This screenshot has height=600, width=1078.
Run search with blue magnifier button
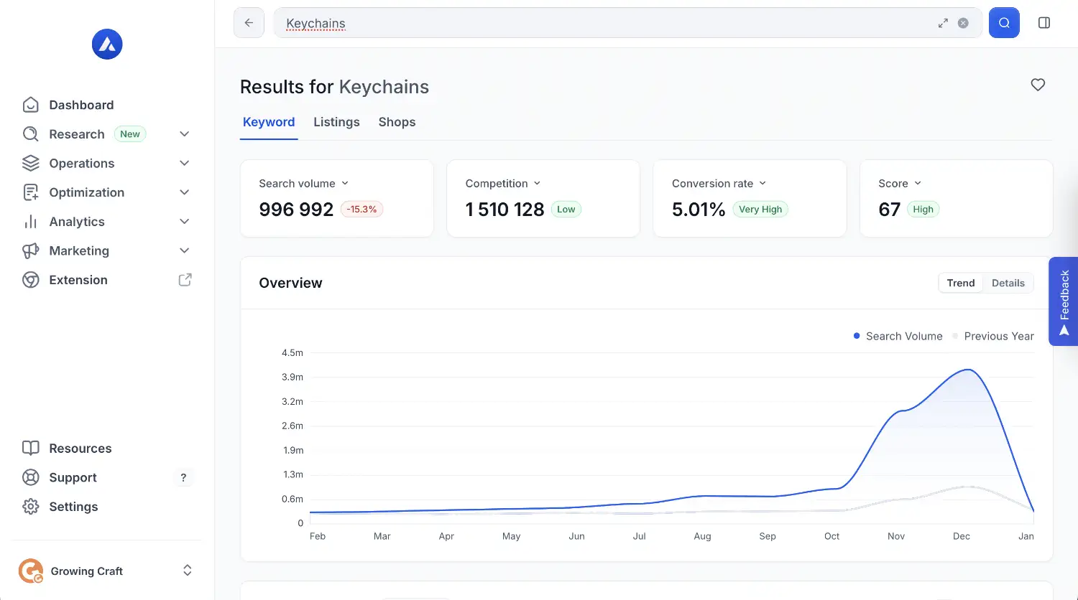point(1004,23)
